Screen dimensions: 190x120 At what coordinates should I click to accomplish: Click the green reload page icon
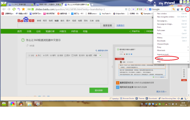coord(14,9)
